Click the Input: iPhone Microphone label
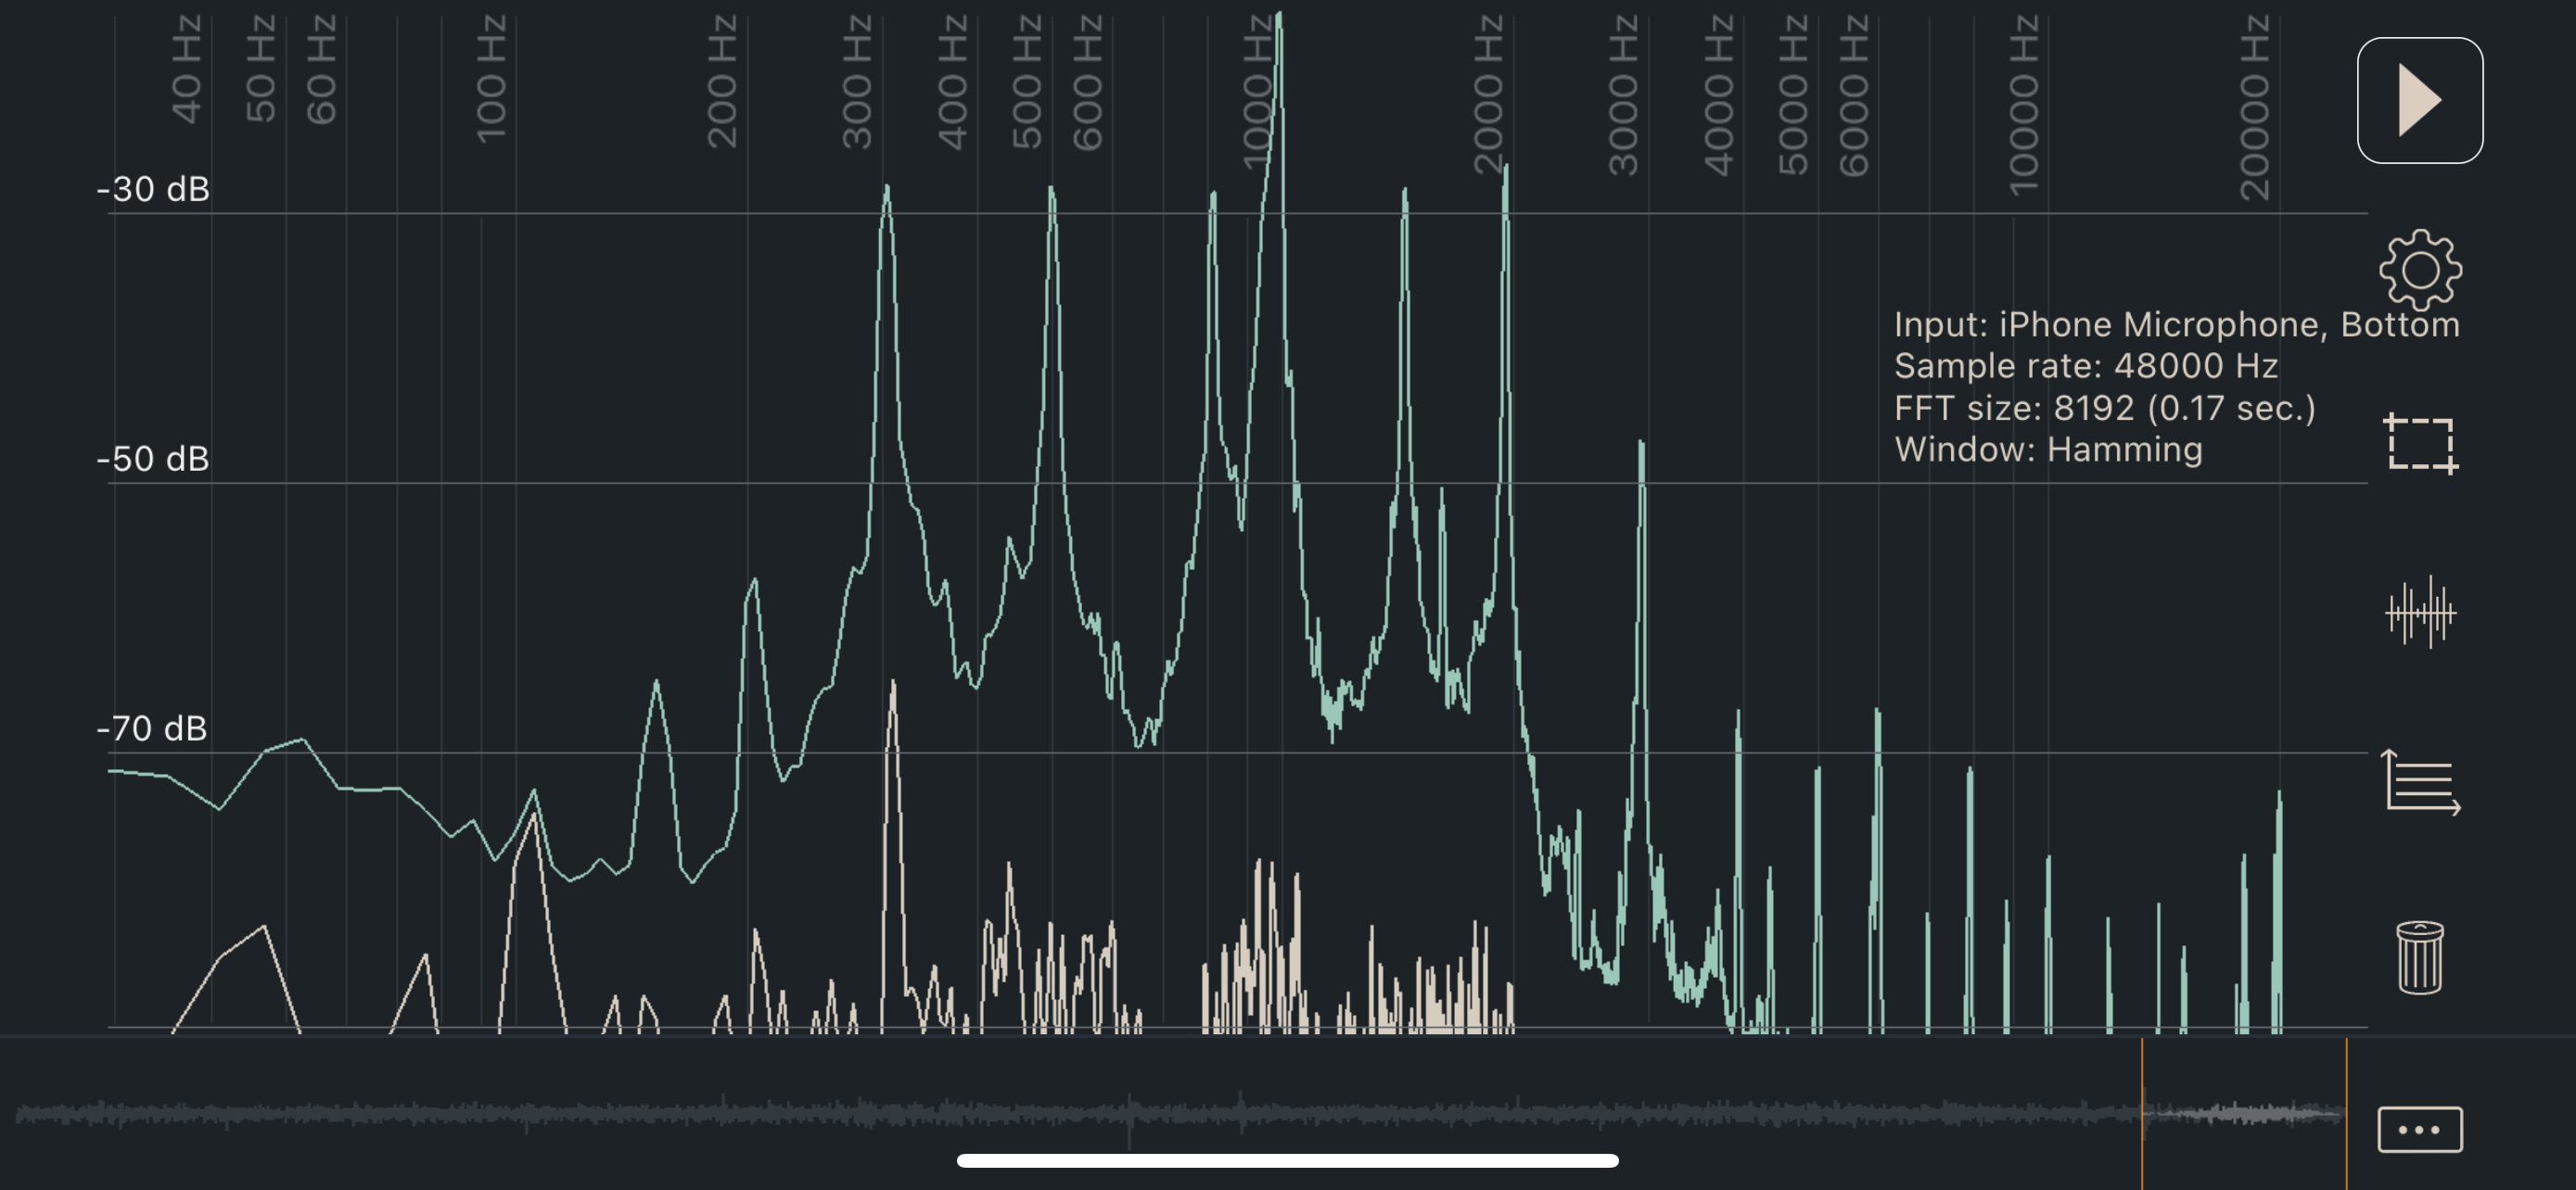Viewport: 2576px width, 1190px height. click(2176, 323)
